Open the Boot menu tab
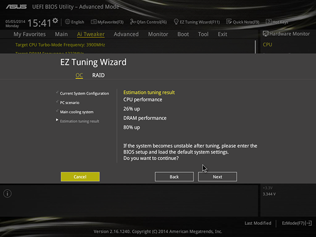Image resolution: width=316 pixels, height=237 pixels. click(x=183, y=34)
